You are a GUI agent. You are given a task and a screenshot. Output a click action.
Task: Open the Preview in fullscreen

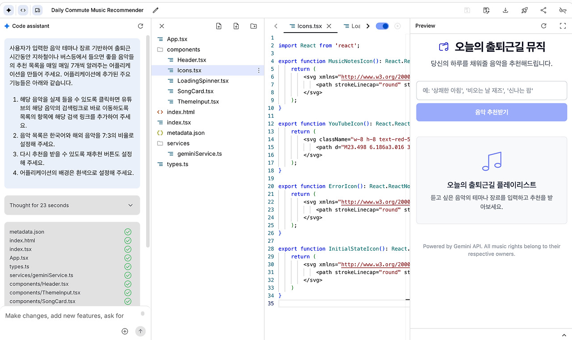pos(563,26)
